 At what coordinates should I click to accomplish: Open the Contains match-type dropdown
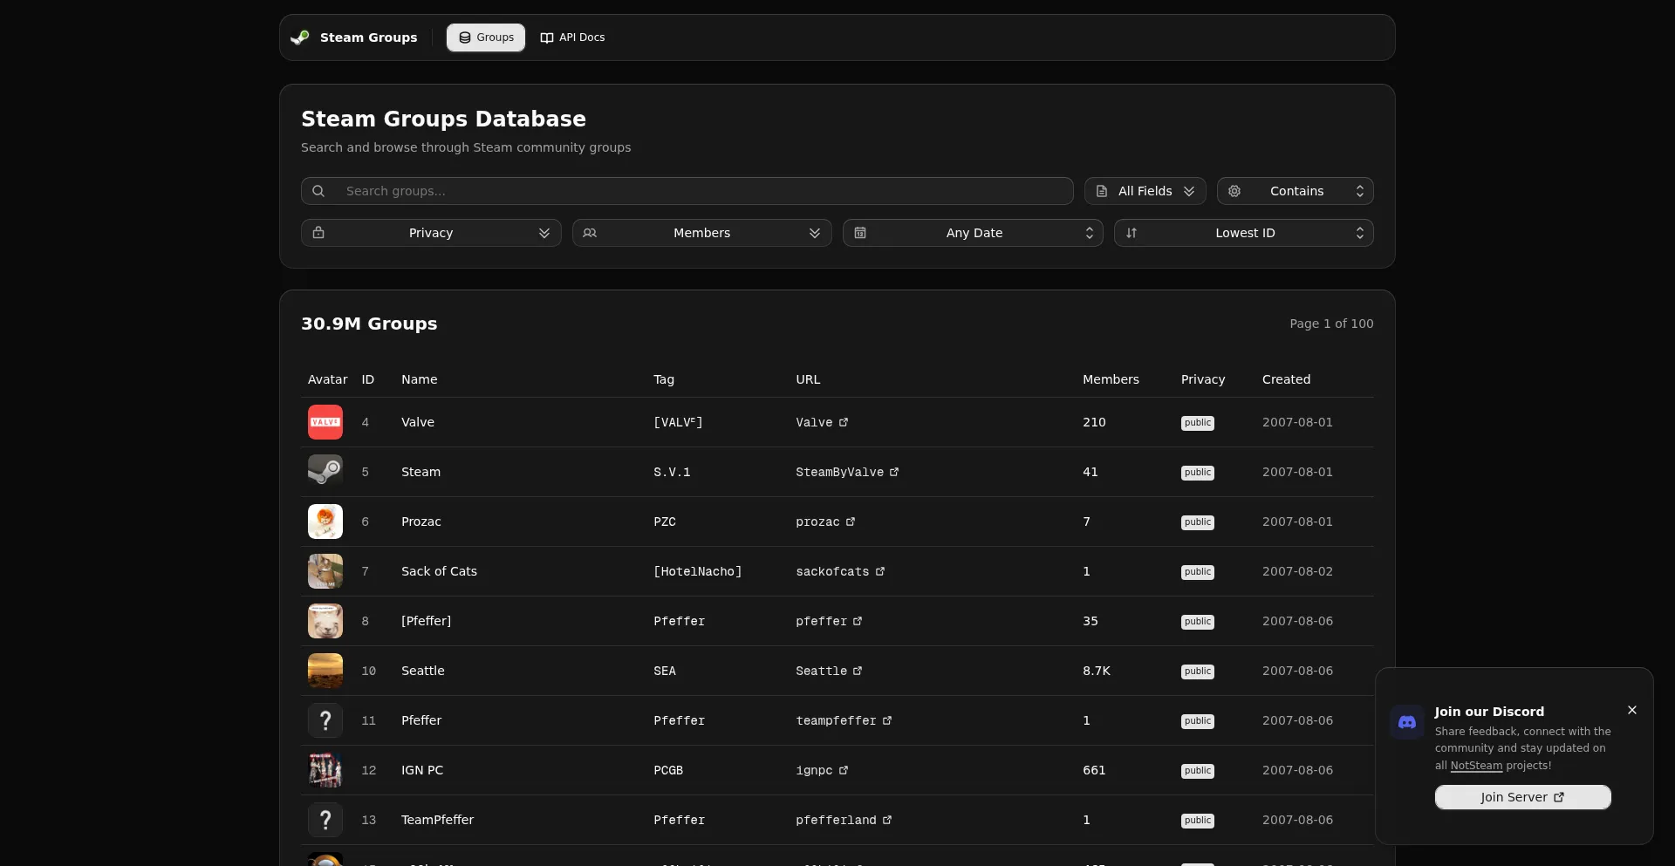(x=1296, y=191)
